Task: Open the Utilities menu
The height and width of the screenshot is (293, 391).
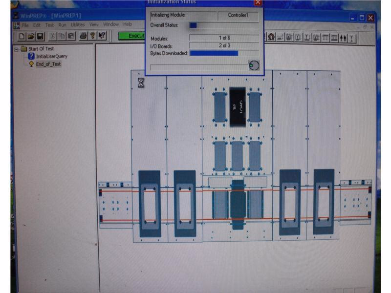Action: (x=78, y=25)
